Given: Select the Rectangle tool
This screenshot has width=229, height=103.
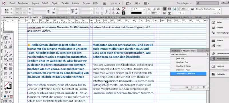Looking at the screenshot, I should pos(11,59).
